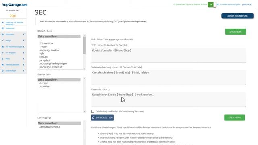The height and width of the screenshot is (145, 258).
Task: Select /nutzungsbedingungen in the page list
Action: point(53,64)
